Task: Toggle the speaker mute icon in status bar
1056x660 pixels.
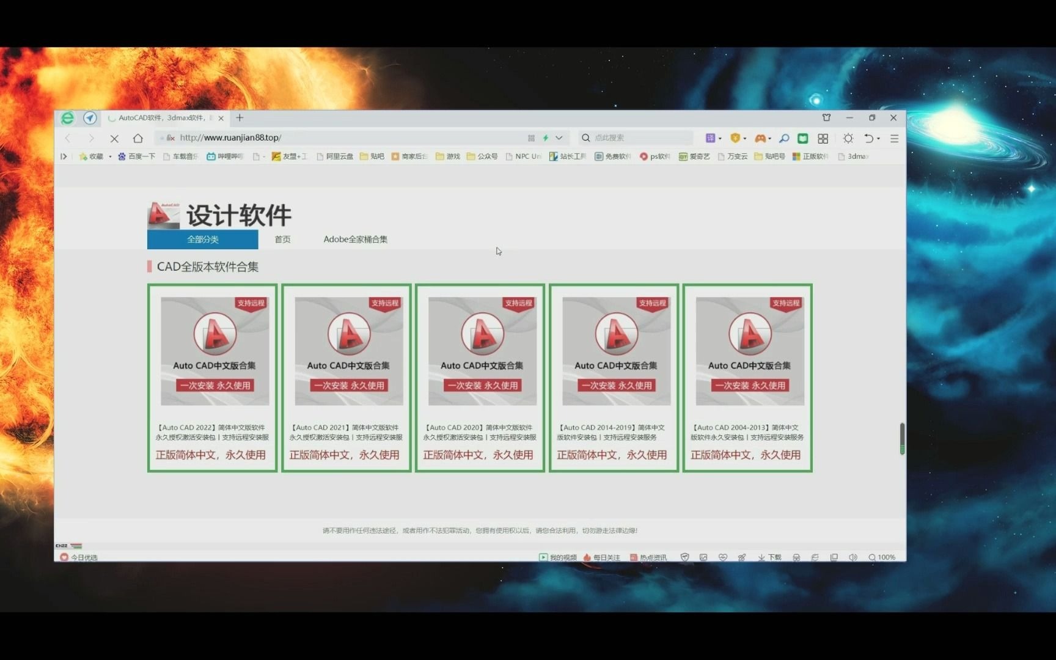Action: [x=853, y=557]
